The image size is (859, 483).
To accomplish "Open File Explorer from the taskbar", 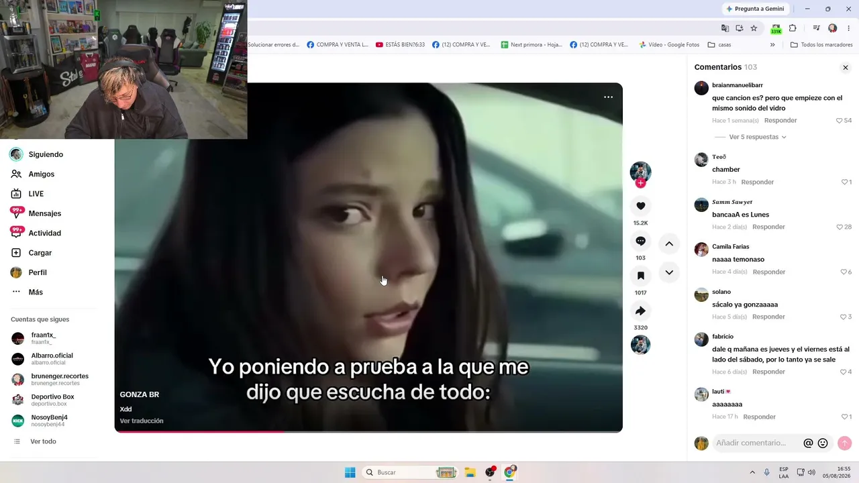I will pos(470,472).
